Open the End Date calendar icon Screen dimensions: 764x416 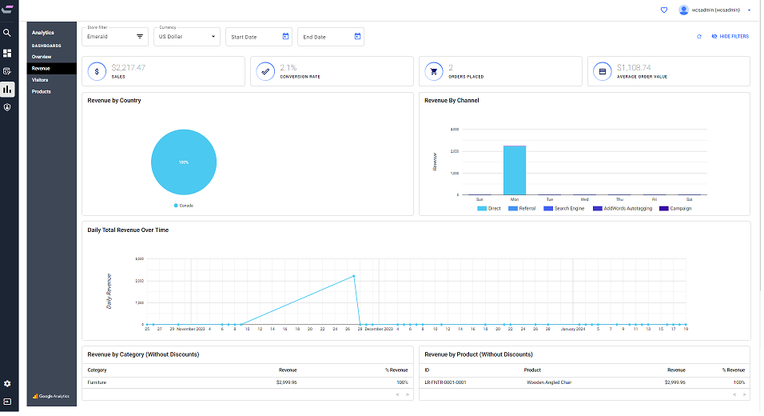(357, 37)
